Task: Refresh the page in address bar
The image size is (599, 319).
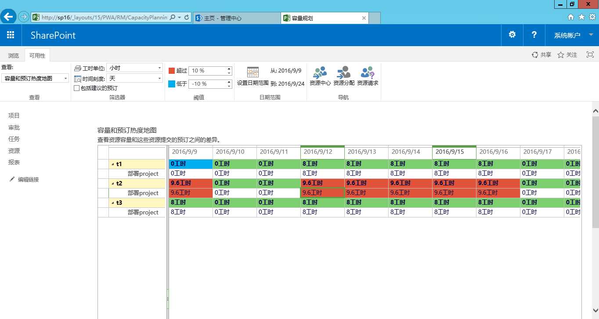Action: (187, 18)
